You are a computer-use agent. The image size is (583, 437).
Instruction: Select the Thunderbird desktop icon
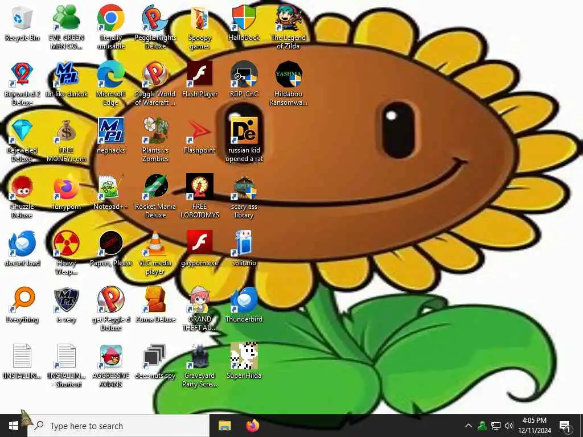pos(244,299)
